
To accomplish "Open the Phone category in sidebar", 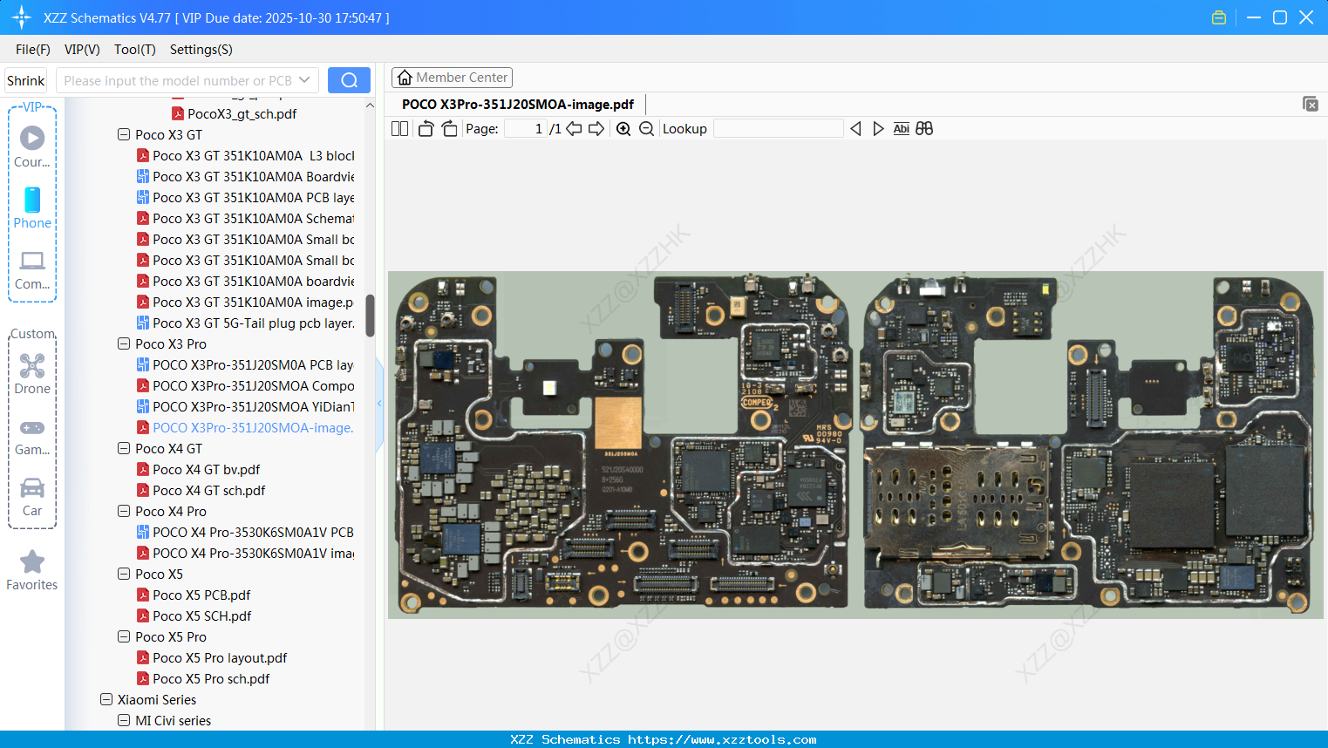I will [32, 207].
